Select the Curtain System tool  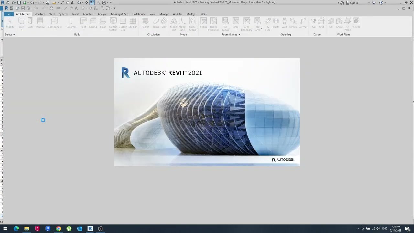(x=113, y=25)
